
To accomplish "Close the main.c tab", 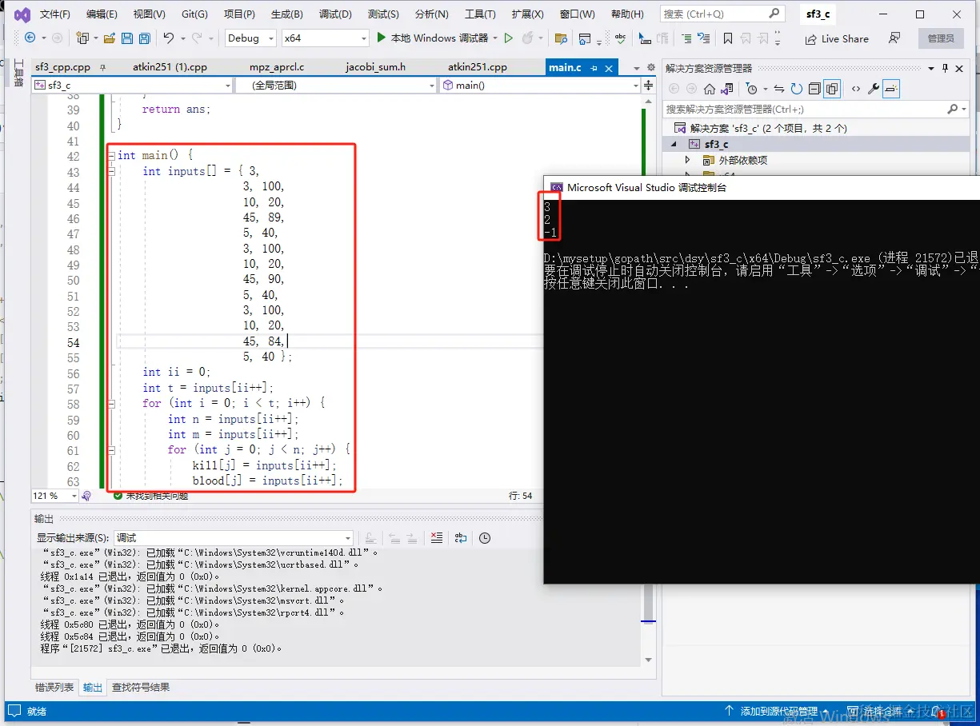I will 609,68.
